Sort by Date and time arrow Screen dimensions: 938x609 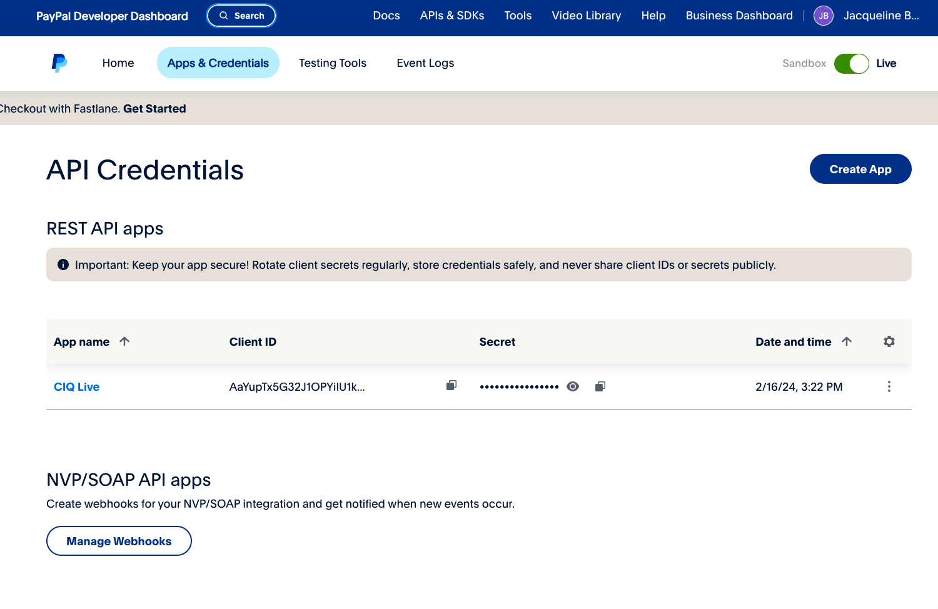click(x=847, y=341)
